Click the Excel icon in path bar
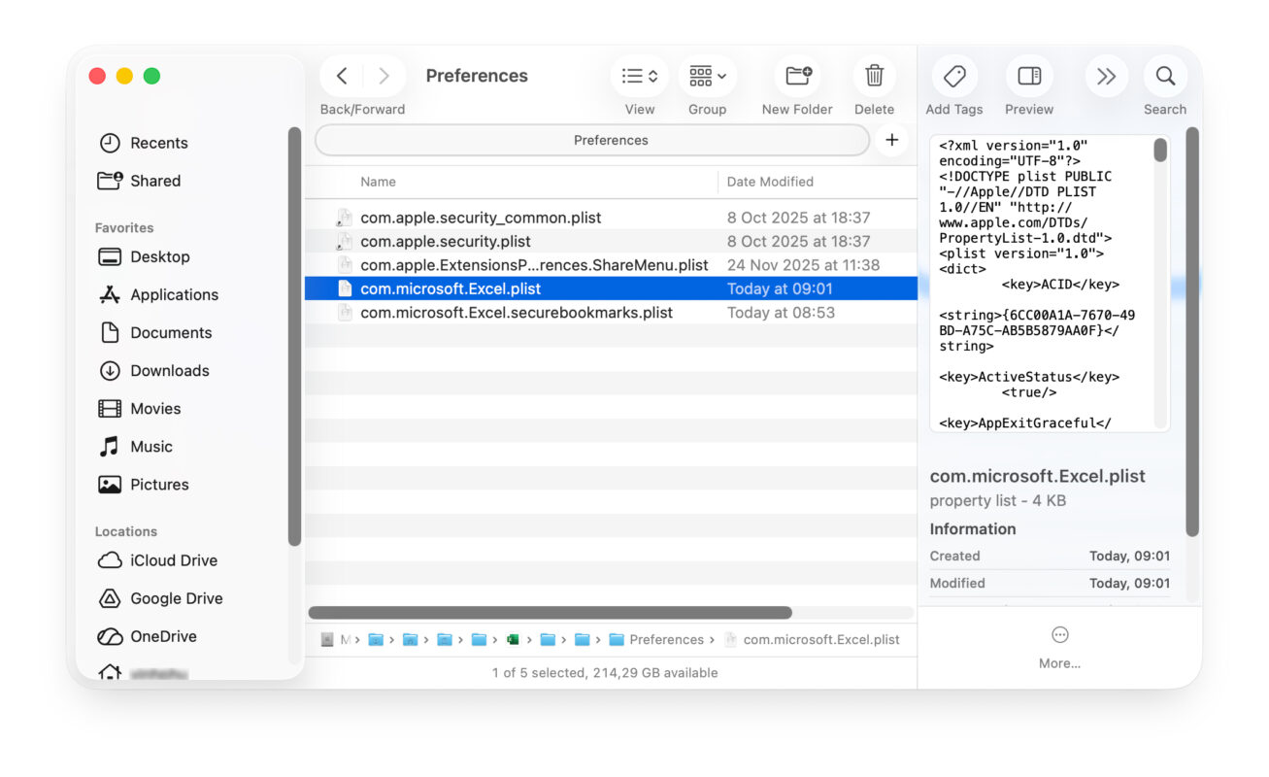This screenshot has height=777, width=1269. tap(513, 639)
